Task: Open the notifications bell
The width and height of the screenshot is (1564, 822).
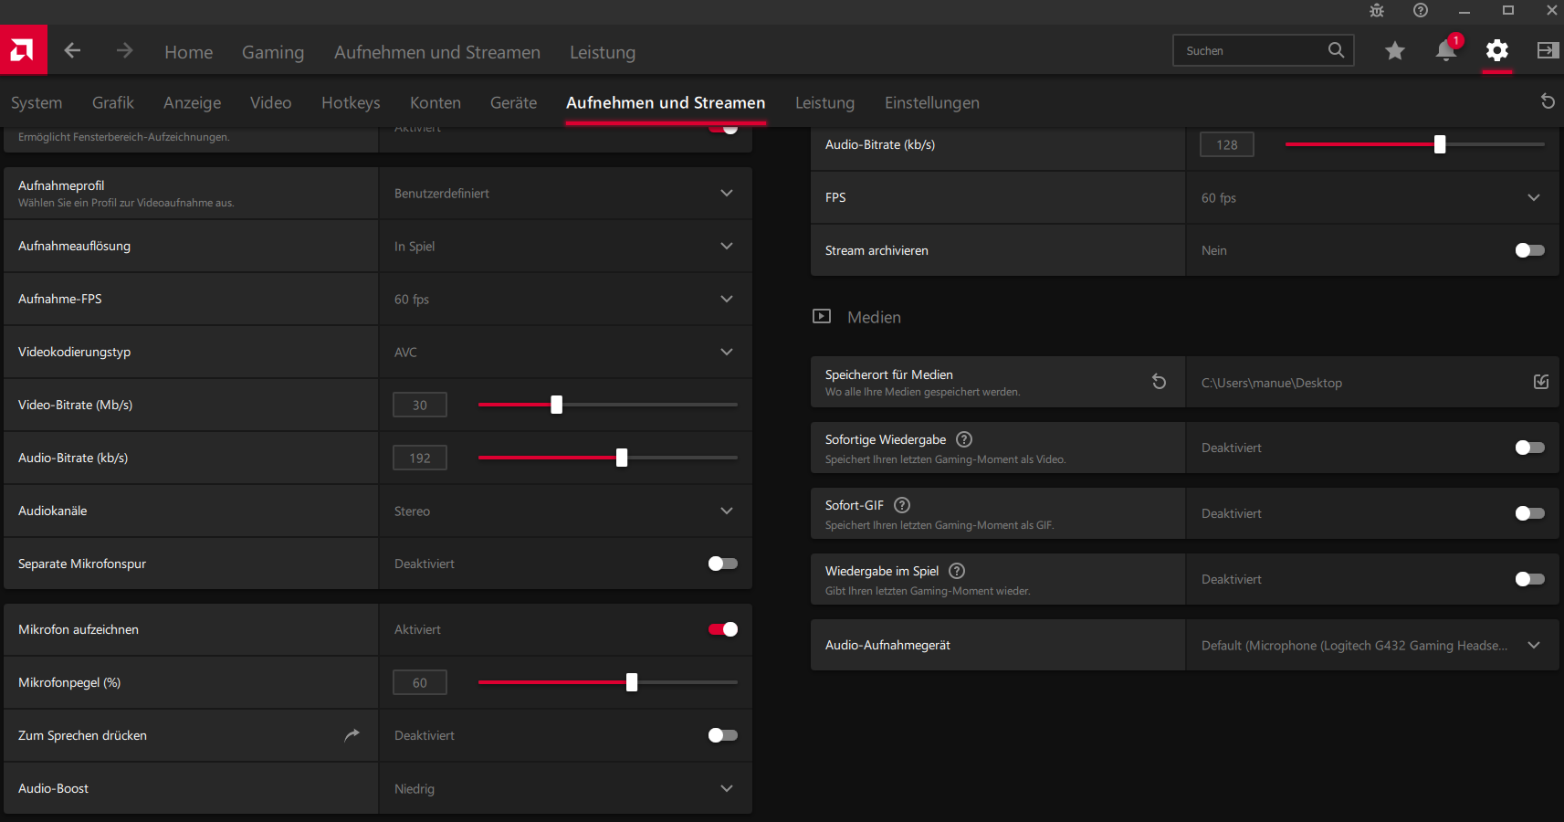Action: 1445,51
